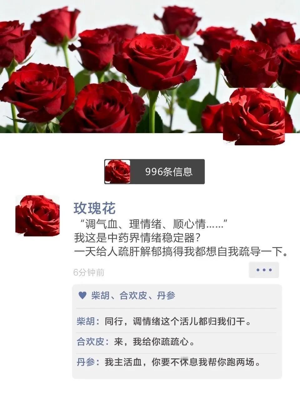Open the 玫瑰花 username link
The image size is (300, 401).
click(94, 208)
